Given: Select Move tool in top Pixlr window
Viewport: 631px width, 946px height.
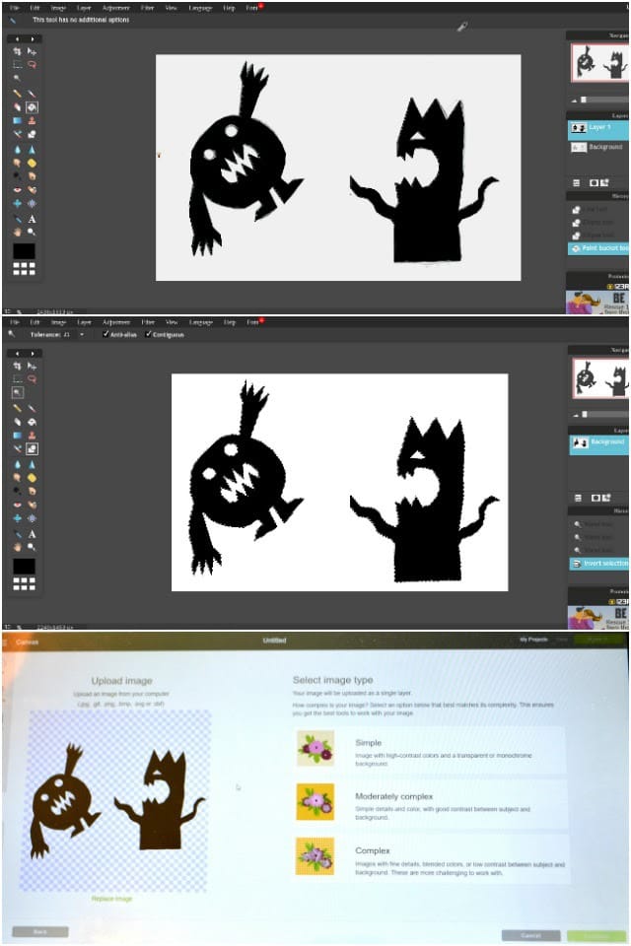Looking at the screenshot, I should click(x=32, y=51).
